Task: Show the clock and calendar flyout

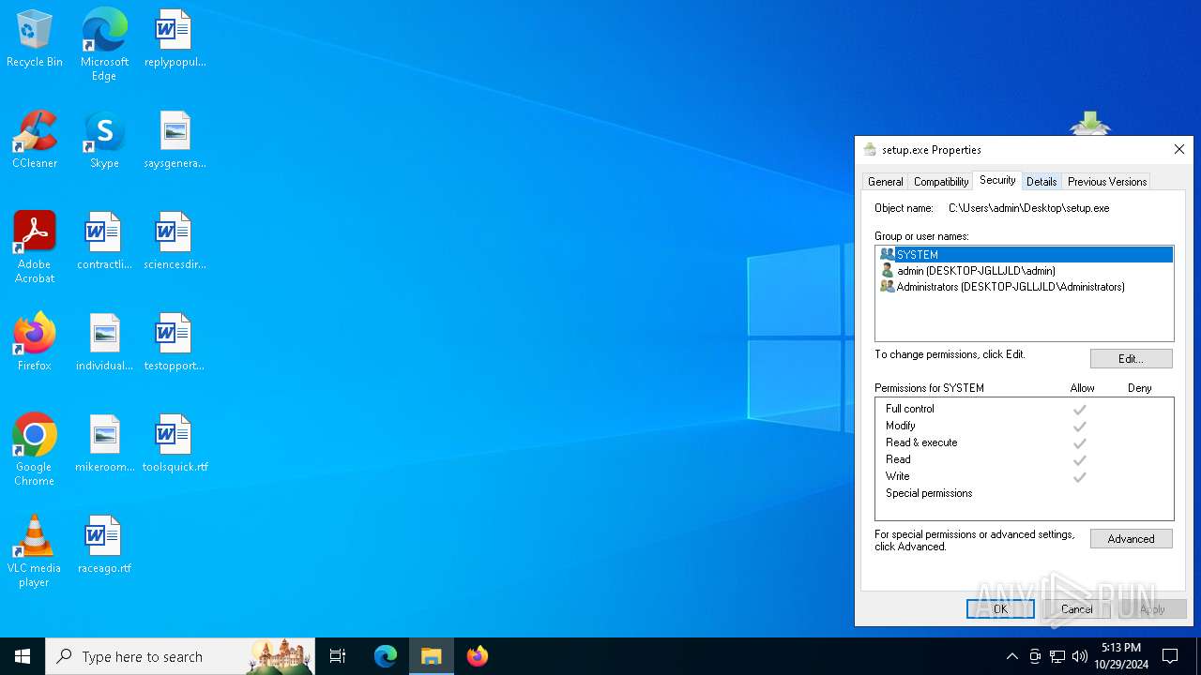Action: (1120, 656)
